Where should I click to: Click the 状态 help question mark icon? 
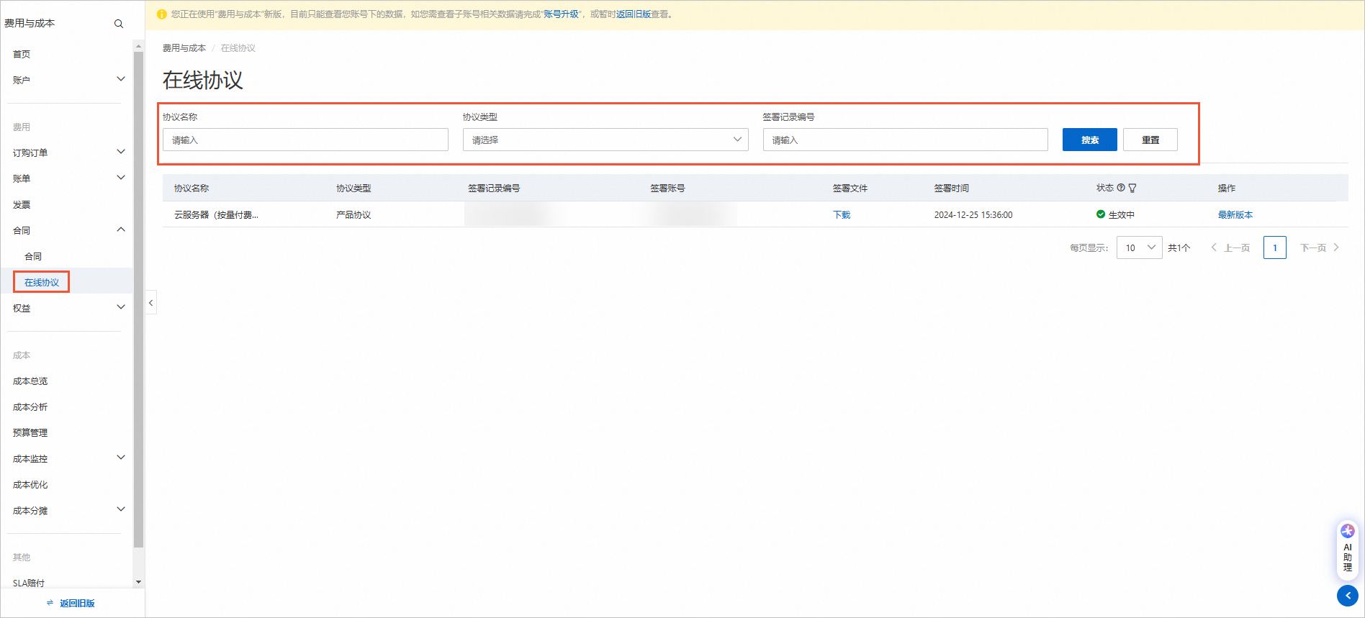[1121, 188]
